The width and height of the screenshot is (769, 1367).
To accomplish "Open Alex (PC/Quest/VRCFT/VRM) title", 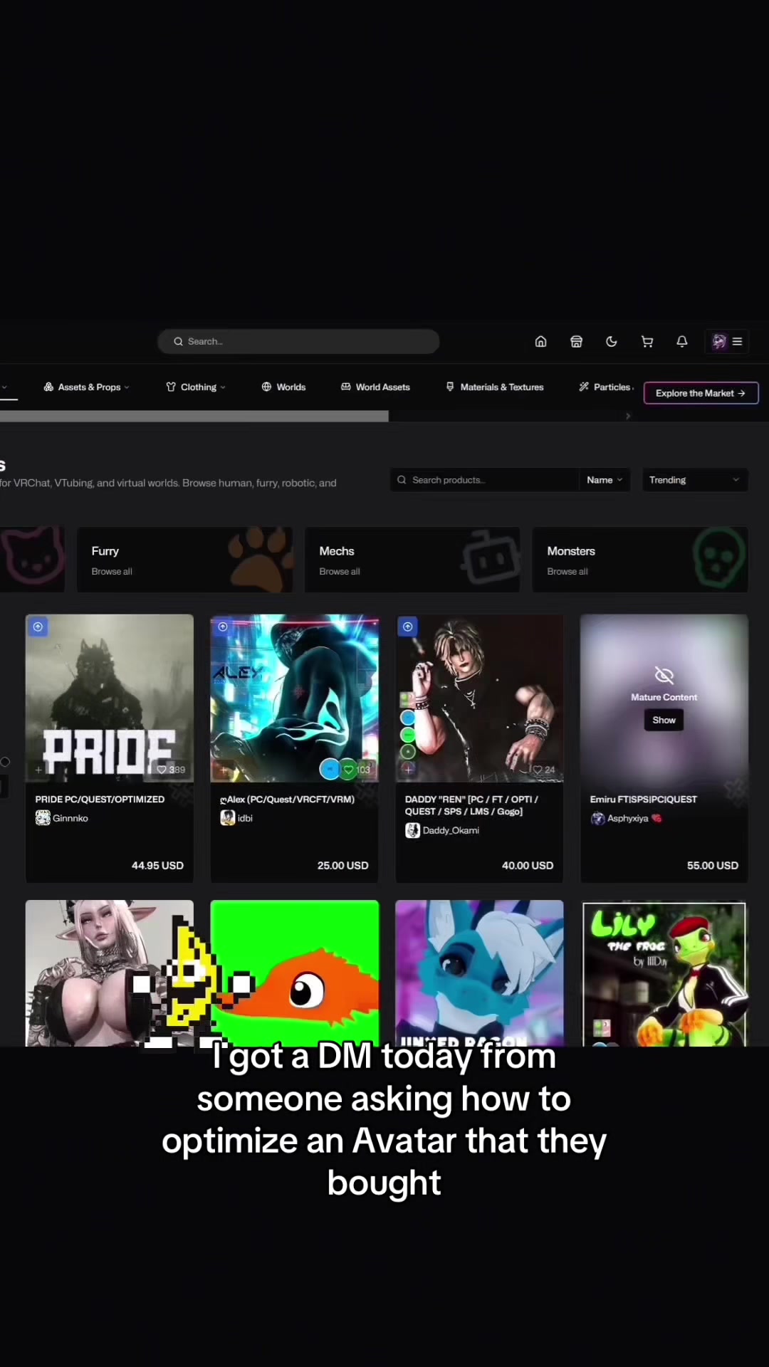I will click(287, 800).
